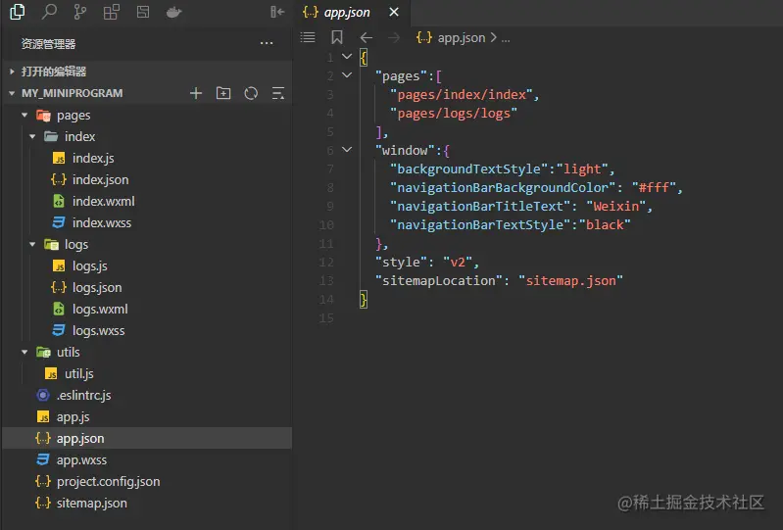Toggle the outline list icon
Viewport: 783px width, 530px height.
tap(308, 37)
